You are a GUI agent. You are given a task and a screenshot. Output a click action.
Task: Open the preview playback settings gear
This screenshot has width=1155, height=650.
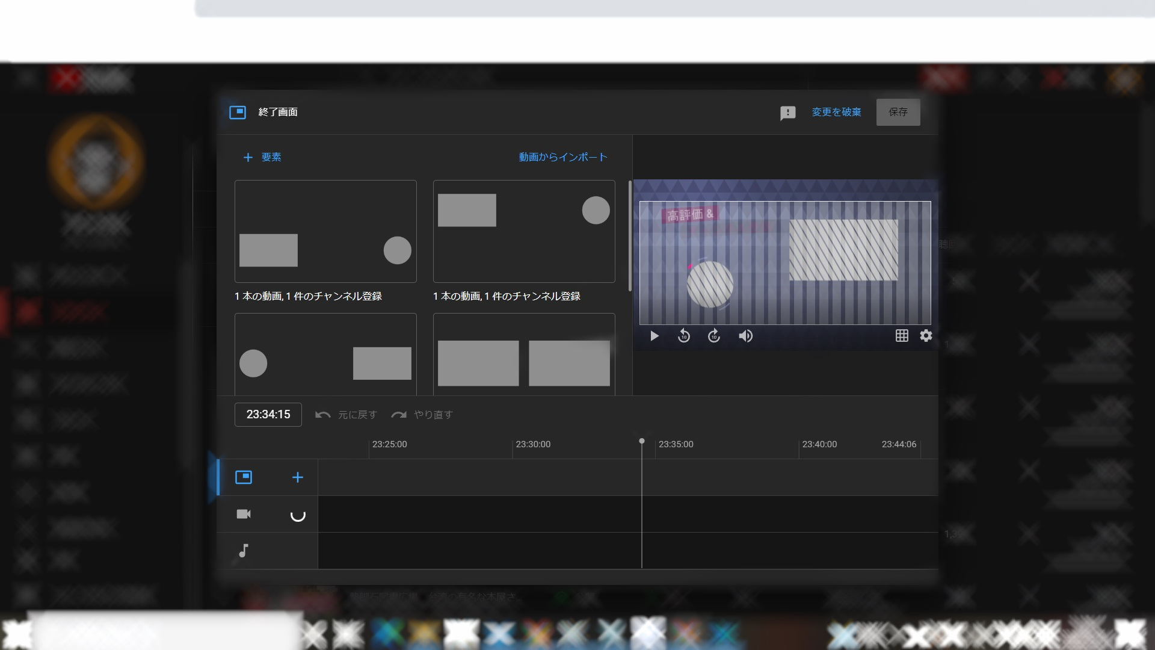pos(926,336)
